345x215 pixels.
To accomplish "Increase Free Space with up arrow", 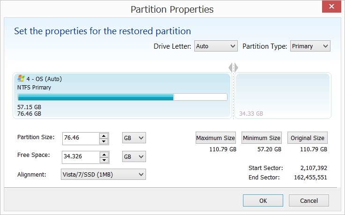I will (x=104, y=153).
